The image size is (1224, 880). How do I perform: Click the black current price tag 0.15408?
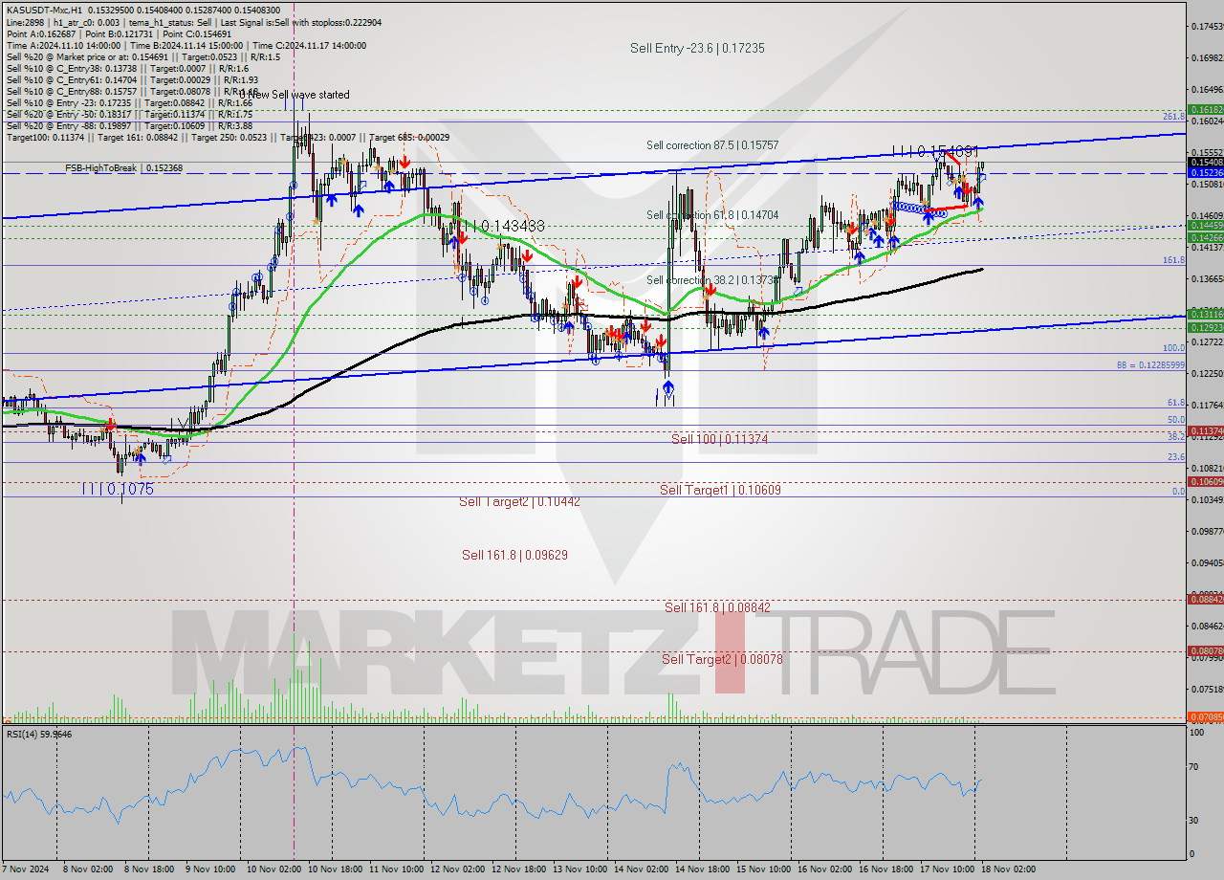coord(1205,163)
